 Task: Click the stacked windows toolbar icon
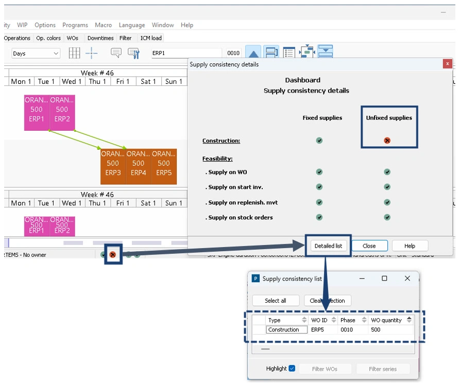coord(271,52)
